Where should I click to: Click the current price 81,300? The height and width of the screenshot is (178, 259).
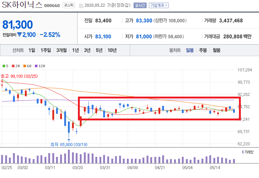click(x=17, y=25)
